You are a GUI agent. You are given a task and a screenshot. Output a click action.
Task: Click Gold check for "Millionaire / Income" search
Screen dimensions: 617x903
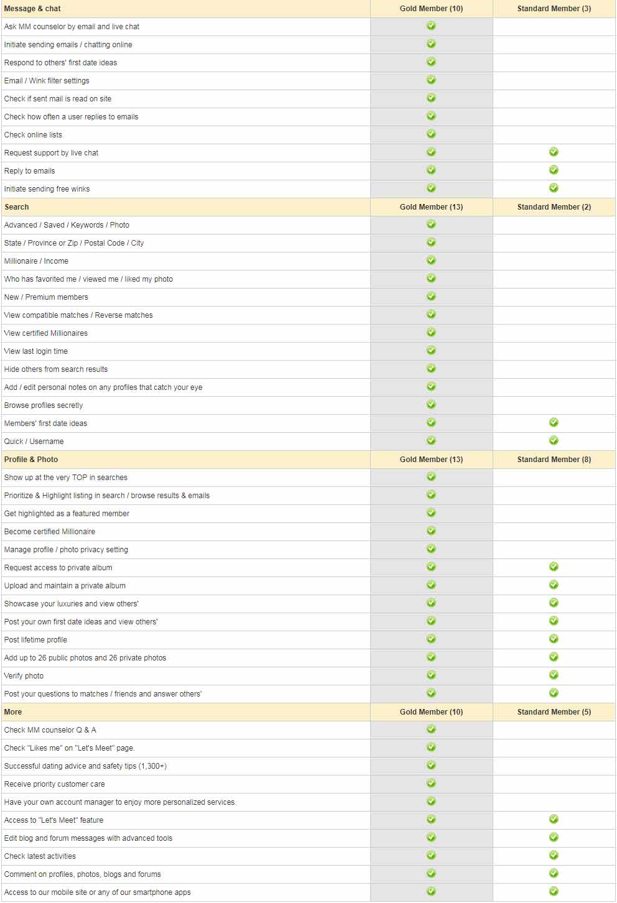click(x=431, y=261)
